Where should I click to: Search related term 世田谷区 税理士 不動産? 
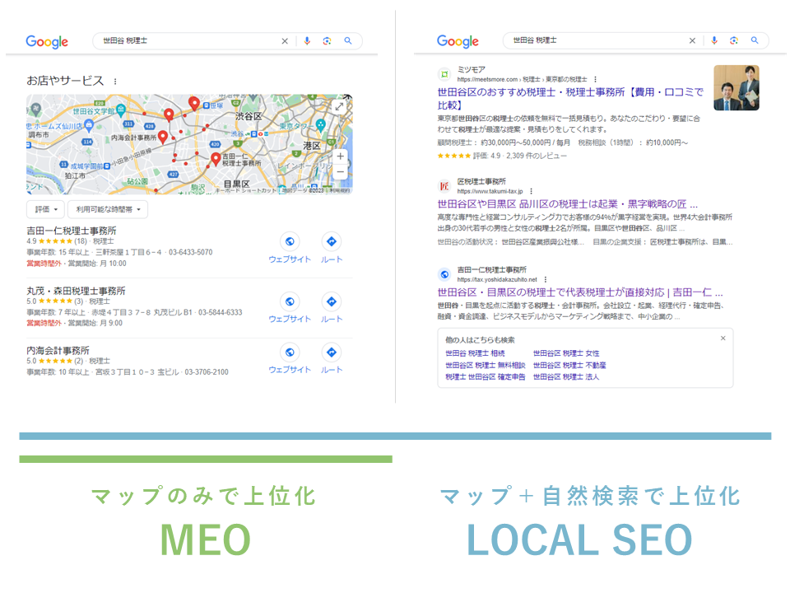click(569, 365)
